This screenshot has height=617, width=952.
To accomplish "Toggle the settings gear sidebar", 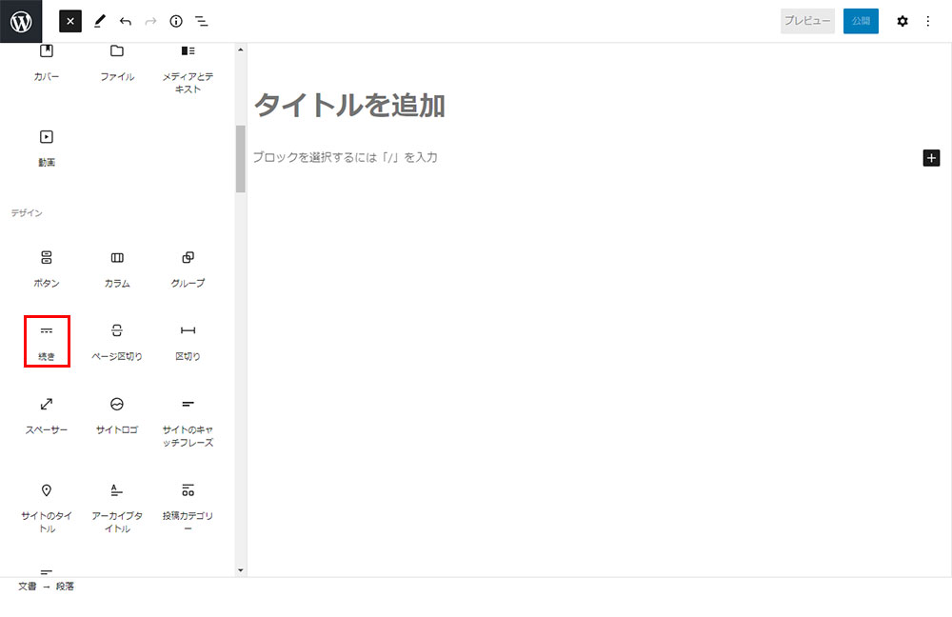I will (902, 21).
